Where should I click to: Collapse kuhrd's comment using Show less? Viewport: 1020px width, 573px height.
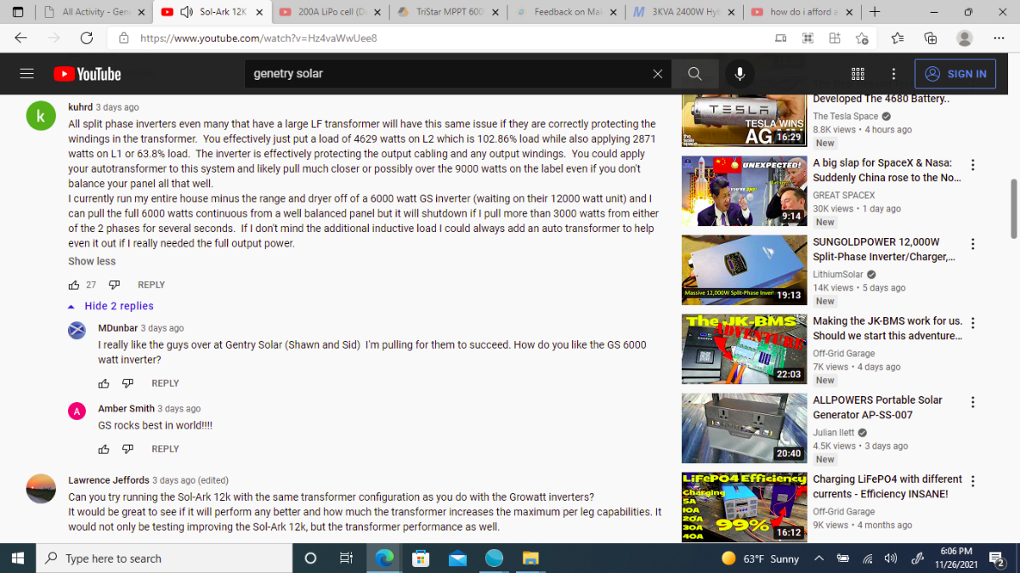pyautogui.click(x=92, y=261)
